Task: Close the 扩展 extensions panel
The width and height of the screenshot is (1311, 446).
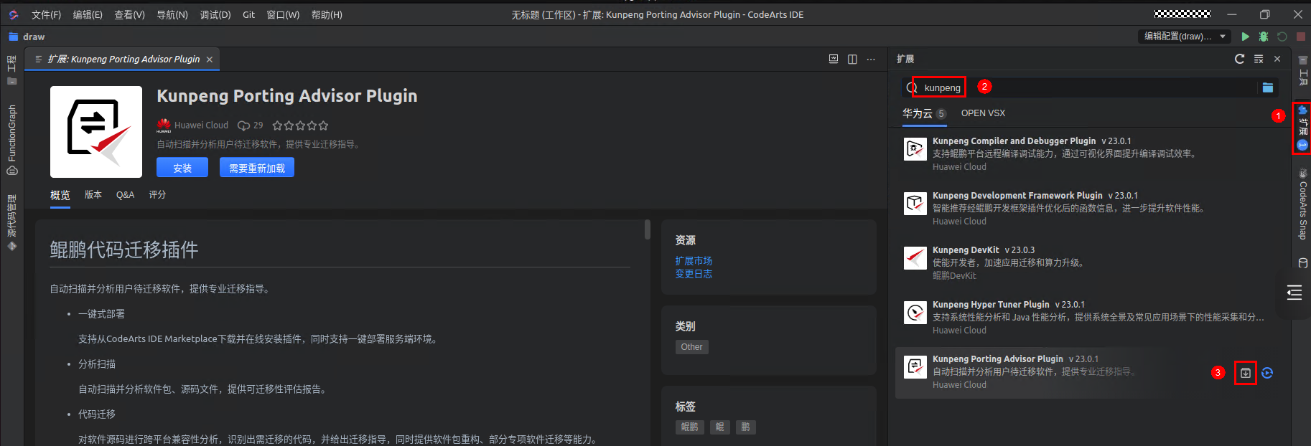Action: (1277, 59)
